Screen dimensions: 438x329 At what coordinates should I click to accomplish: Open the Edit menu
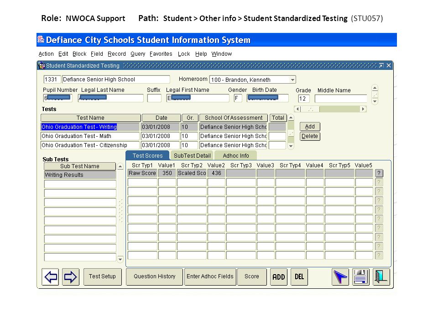63,54
